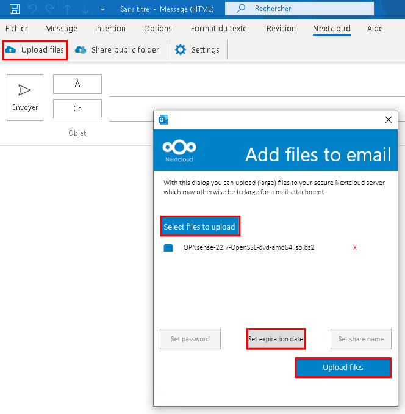The image size is (405, 414).
Task: Click Share public folder in ribbon
Action: coord(117,50)
